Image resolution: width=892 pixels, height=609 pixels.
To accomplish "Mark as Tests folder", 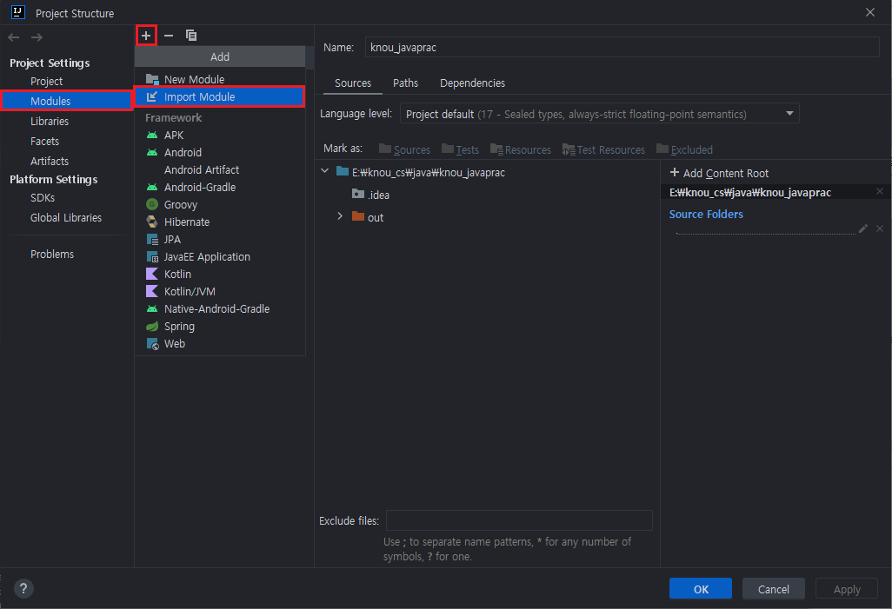I will tap(460, 149).
